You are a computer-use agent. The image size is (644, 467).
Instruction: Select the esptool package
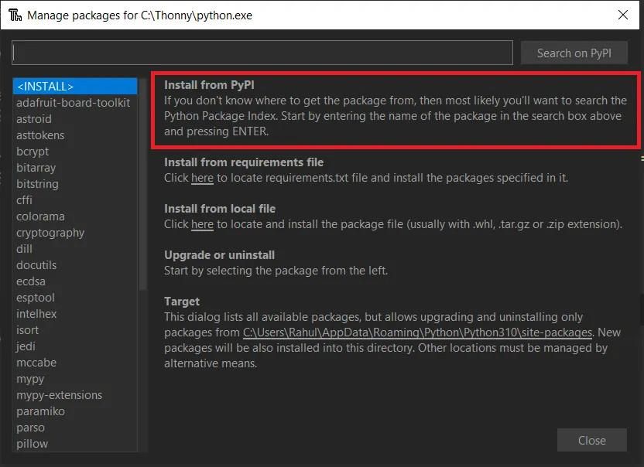(36, 298)
